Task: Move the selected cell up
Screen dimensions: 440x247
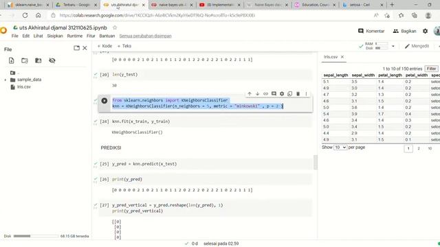Action: tap(250, 94)
